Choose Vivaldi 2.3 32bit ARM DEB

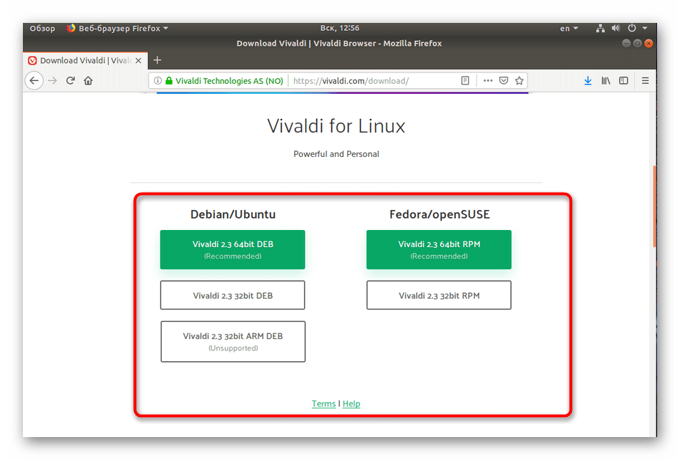tap(233, 341)
